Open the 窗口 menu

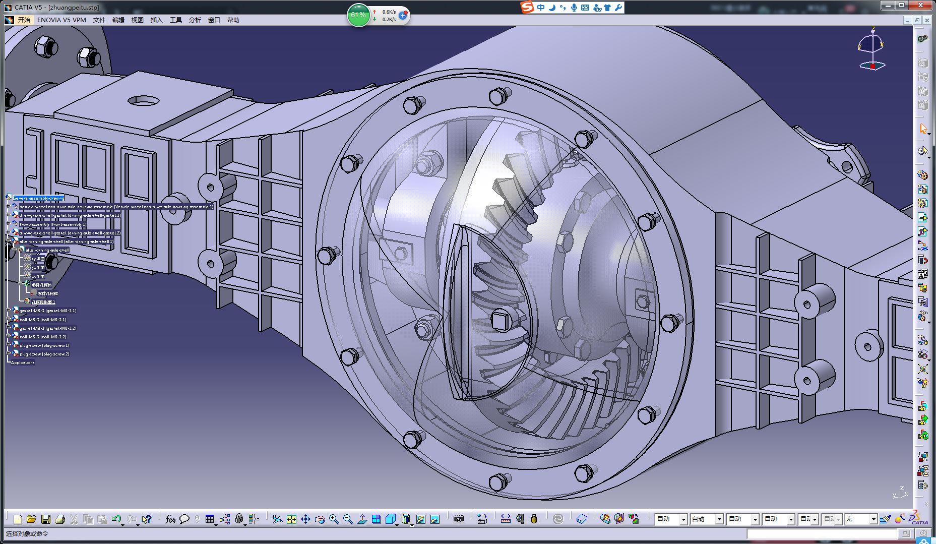tap(214, 20)
